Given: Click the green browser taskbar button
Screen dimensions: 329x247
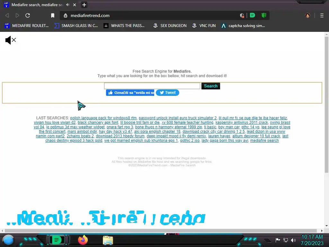Looking at the screenshot, I should pos(57,240).
